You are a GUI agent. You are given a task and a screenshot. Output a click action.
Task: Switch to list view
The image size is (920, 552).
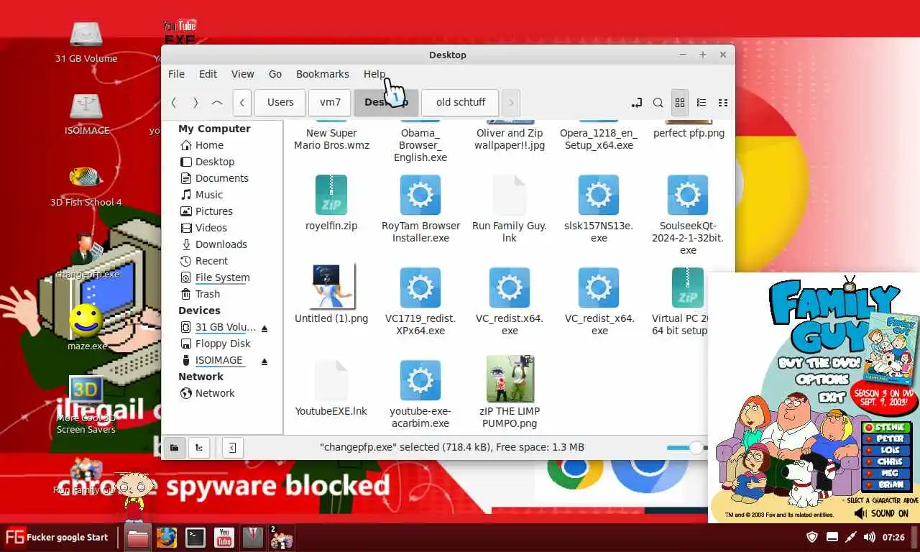click(x=701, y=103)
